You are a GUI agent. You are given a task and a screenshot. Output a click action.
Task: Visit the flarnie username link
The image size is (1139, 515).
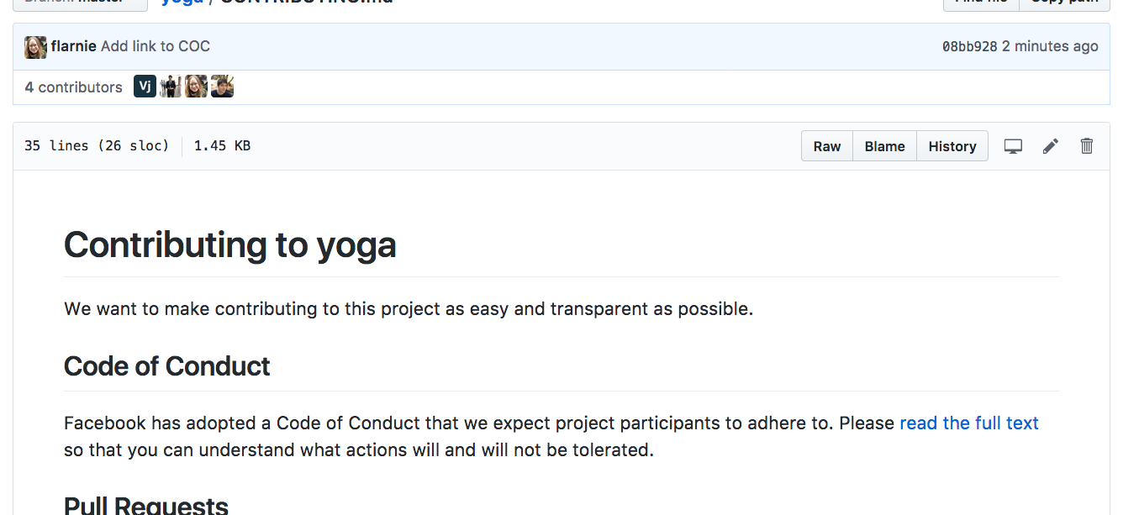pyautogui.click(x=73, y=46)
